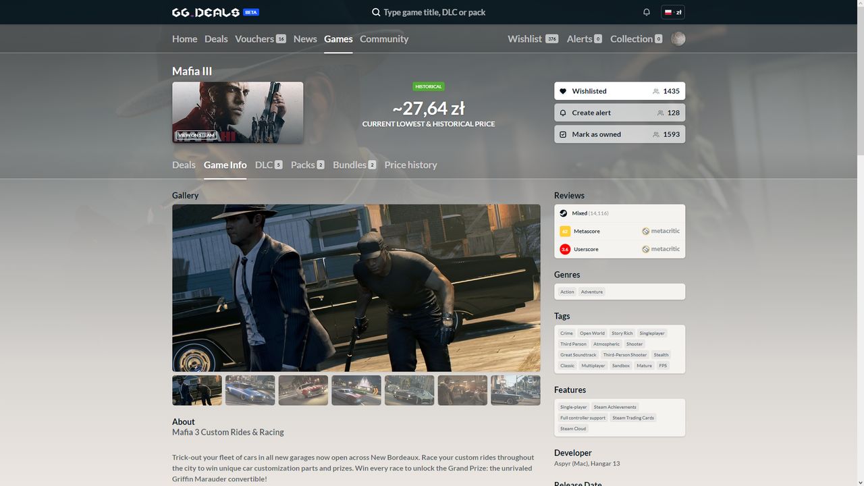Open the metacritic link beside Metascore
The width and height of the screenshot is (864, 486).
(661, 231)
